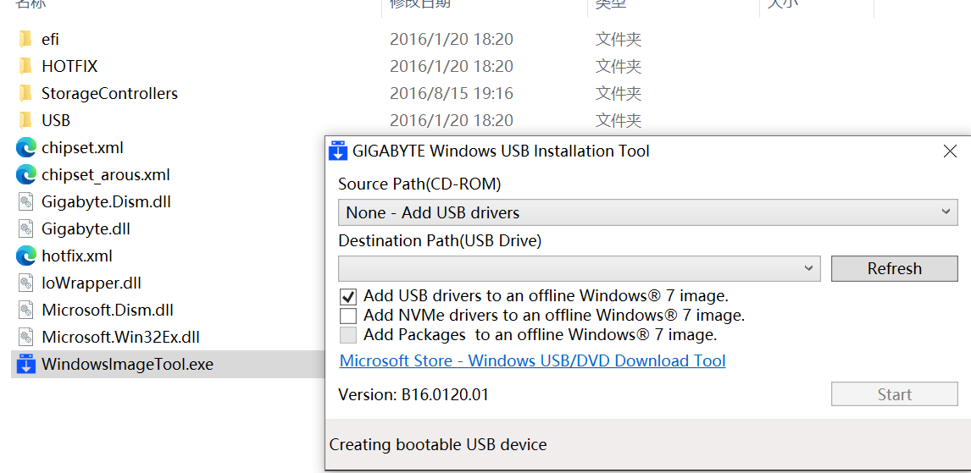Click the GIGABYTE tool title bar icon
Screen dimensions: 971x473
tap(338, 151)
